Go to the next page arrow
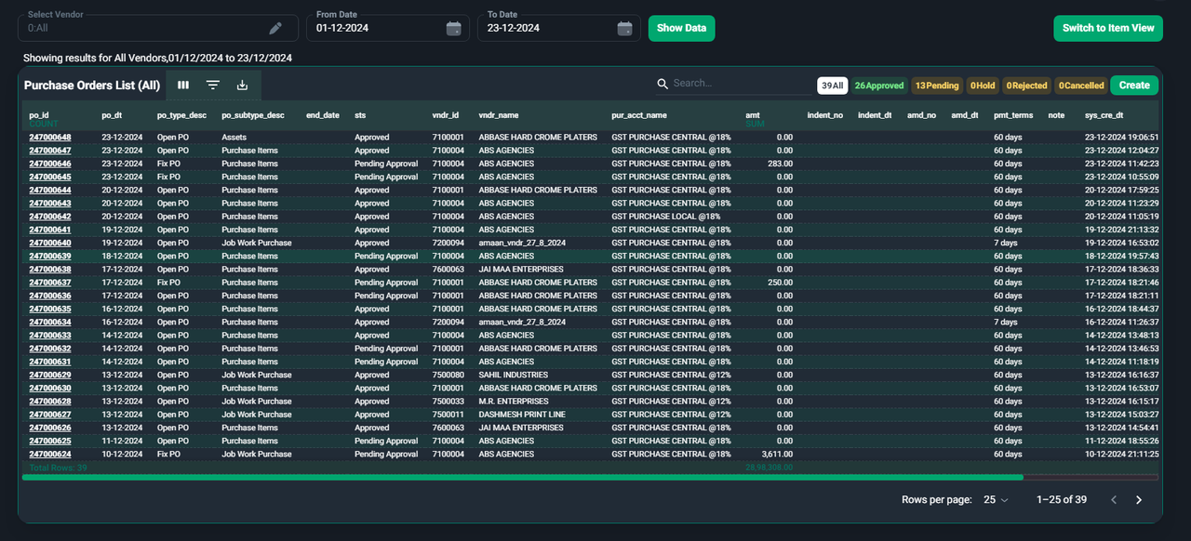 pos(1139,500)
